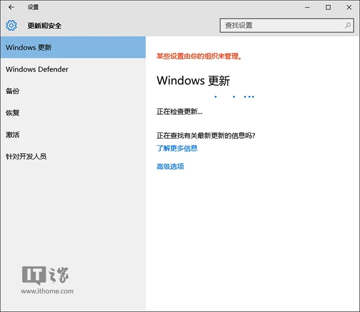This screenshot has height=312, width=360.
Task: Open the 恢复 section
Action: (73, 113)
